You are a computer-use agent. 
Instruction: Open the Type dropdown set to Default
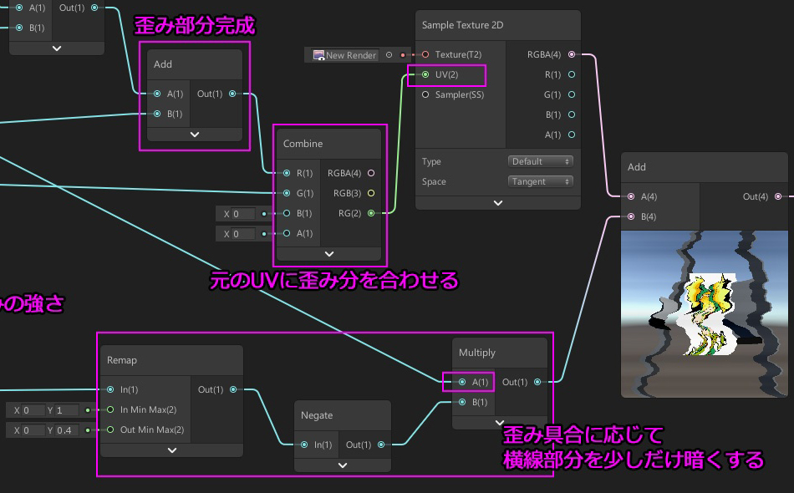[x=540, y=161]
